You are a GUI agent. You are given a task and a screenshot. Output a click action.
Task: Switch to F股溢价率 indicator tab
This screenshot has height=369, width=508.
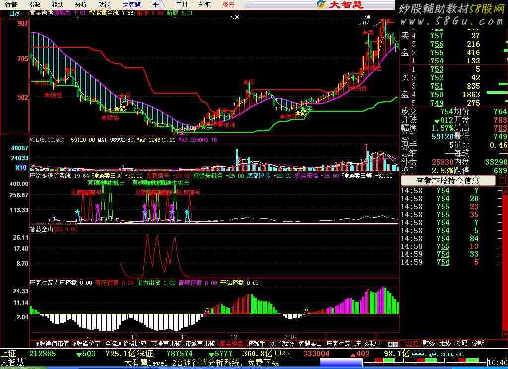[x=87, y=343]
